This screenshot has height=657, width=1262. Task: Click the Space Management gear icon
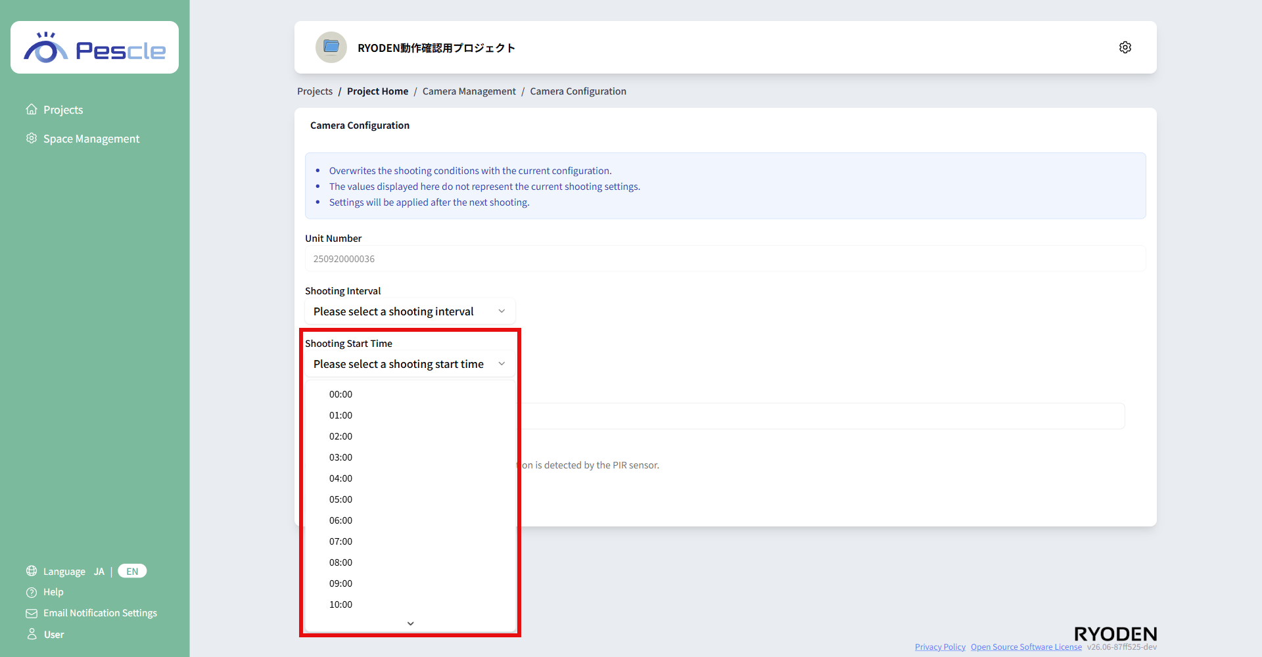point(32,138)
